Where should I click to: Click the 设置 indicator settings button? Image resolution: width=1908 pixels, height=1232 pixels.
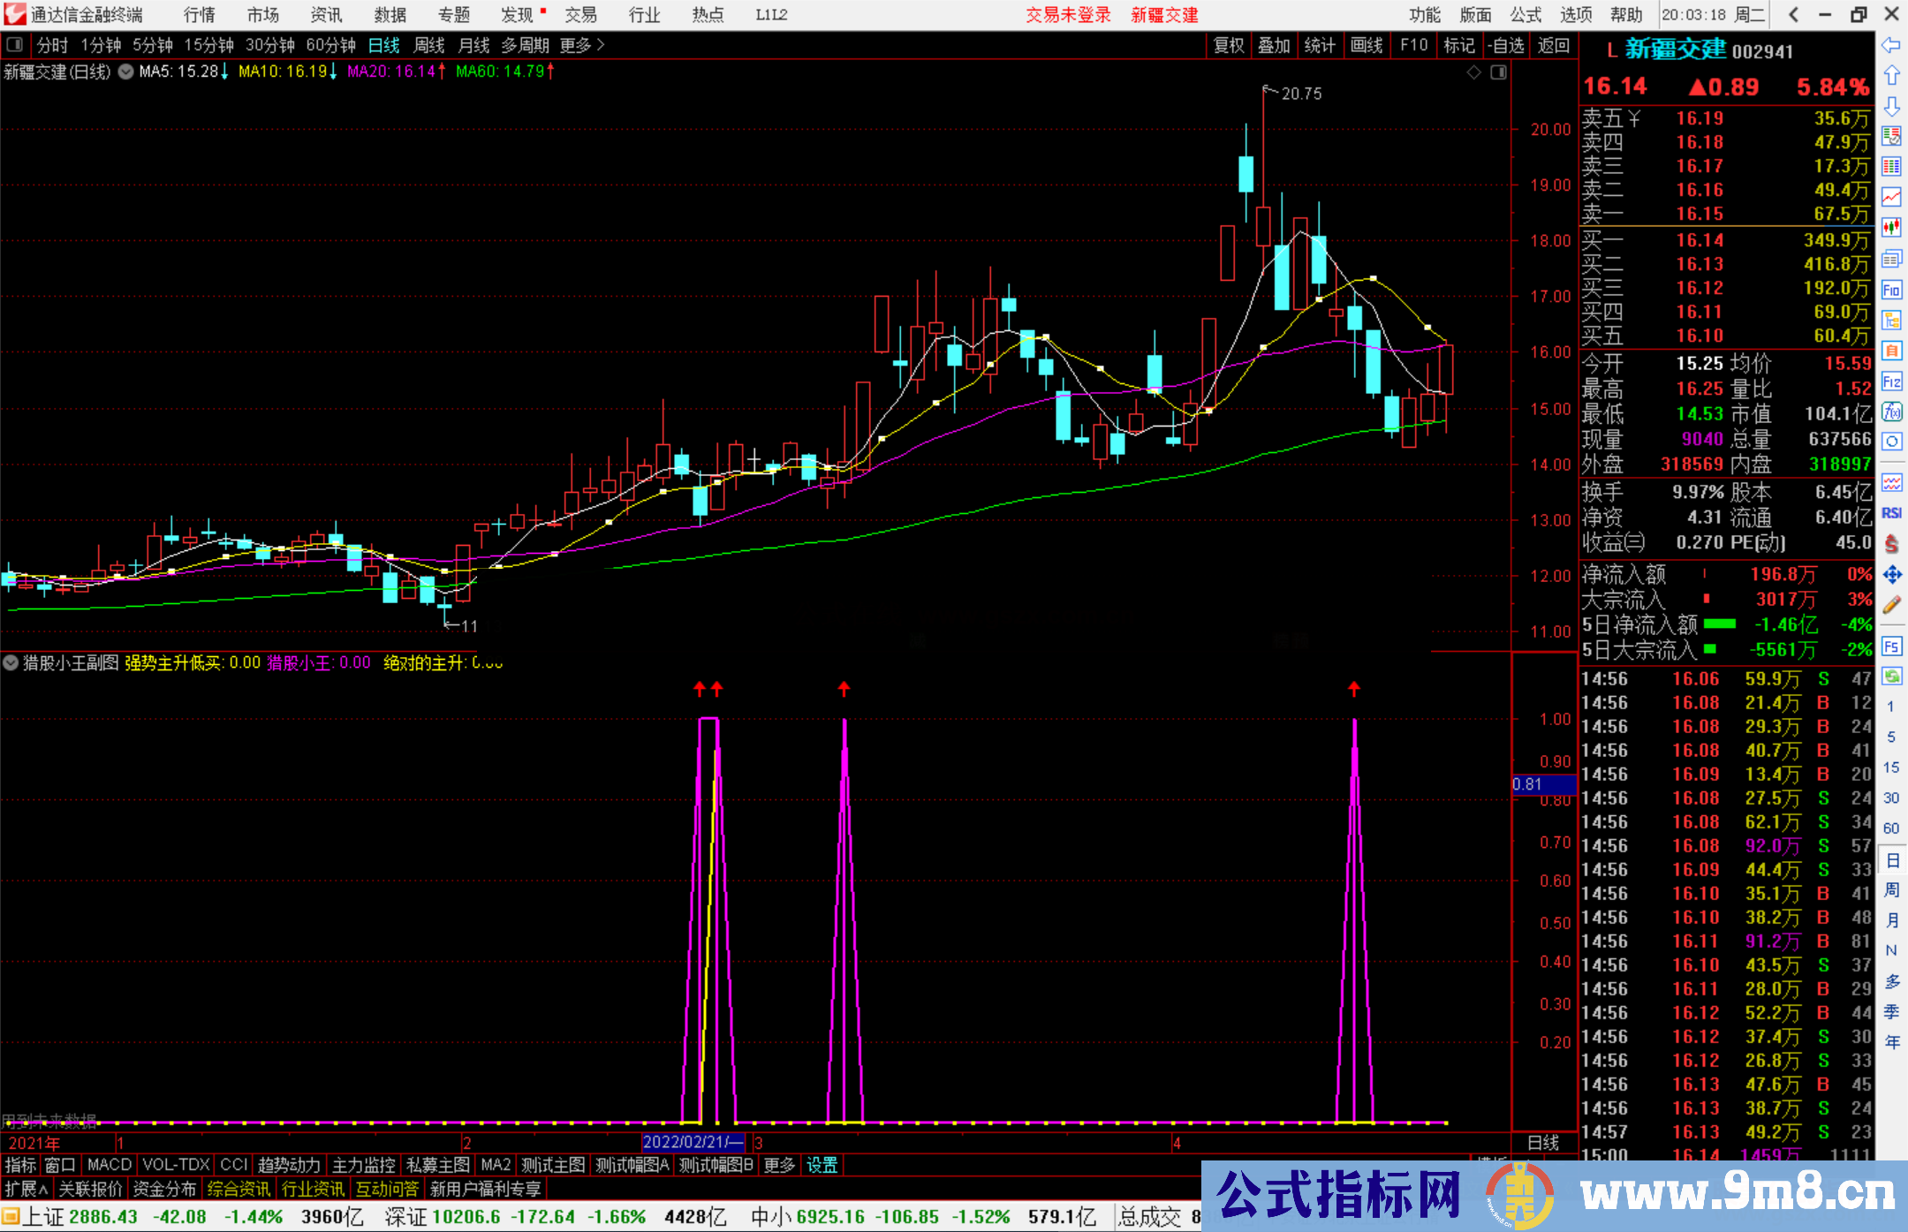821,1165
